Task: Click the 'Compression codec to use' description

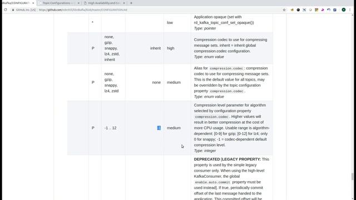Action: click(x=230, y=46)
